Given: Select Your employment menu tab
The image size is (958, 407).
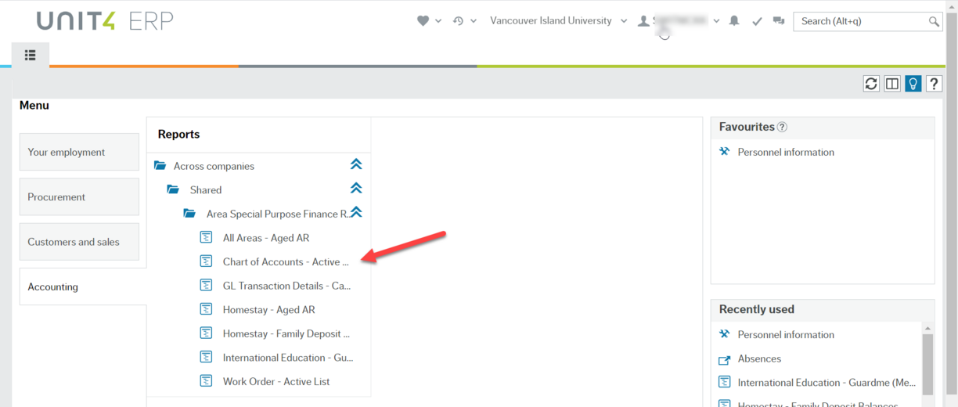Looking at the screenshot, I should click(x=79, y=152).
